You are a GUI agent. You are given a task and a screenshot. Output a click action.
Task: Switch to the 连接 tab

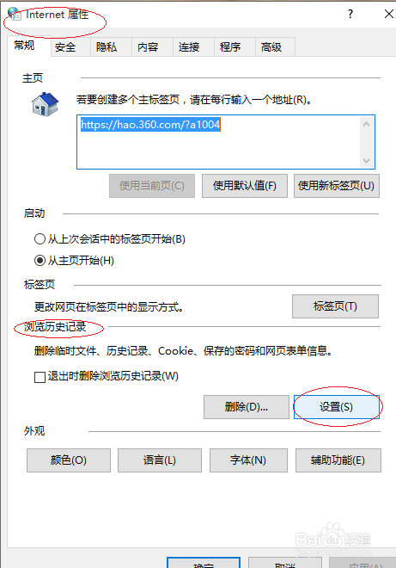(189, 47)
